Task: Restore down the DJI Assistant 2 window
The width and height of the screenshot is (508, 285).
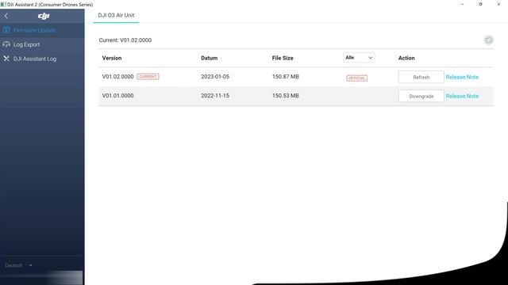Action: pos(480,4)
